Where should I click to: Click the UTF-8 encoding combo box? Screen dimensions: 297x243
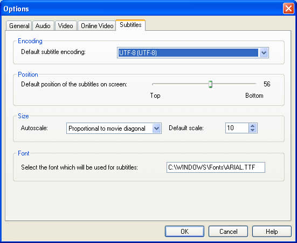click(x=193, y=53)
